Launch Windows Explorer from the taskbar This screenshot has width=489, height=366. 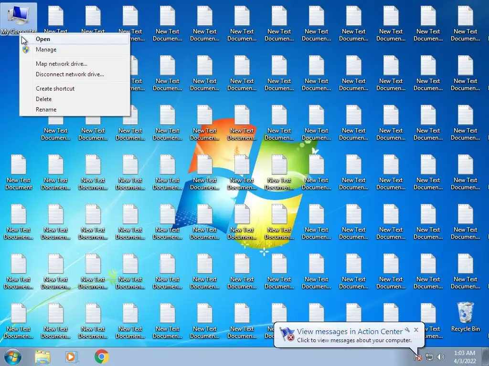pyautogui.click(x=43, y=357)
